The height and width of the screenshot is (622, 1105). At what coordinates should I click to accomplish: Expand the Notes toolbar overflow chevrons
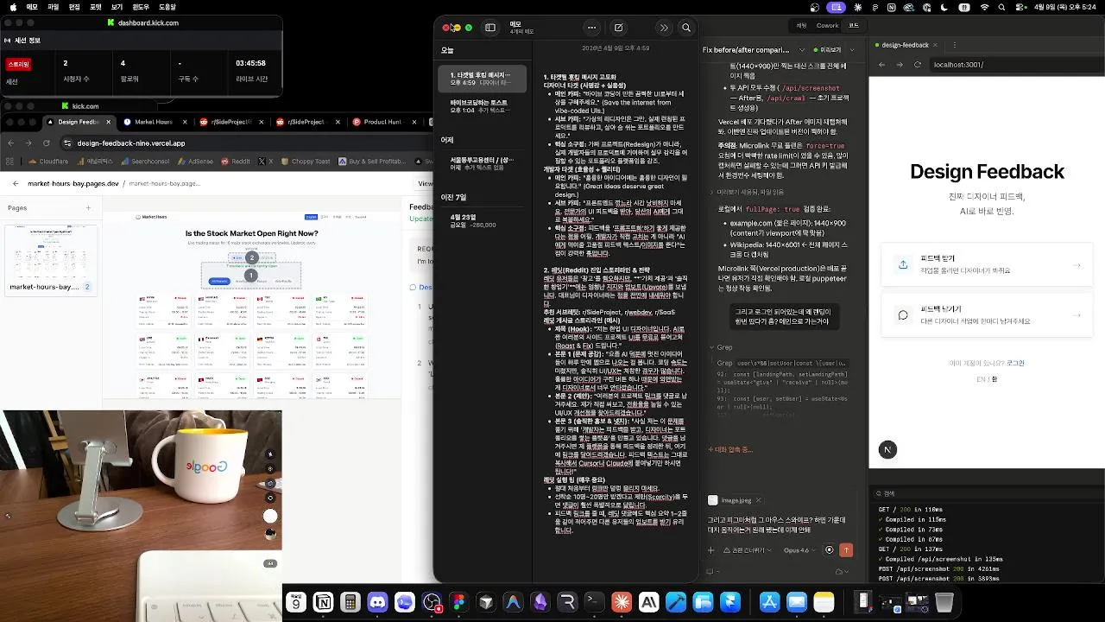click(664, 28)
